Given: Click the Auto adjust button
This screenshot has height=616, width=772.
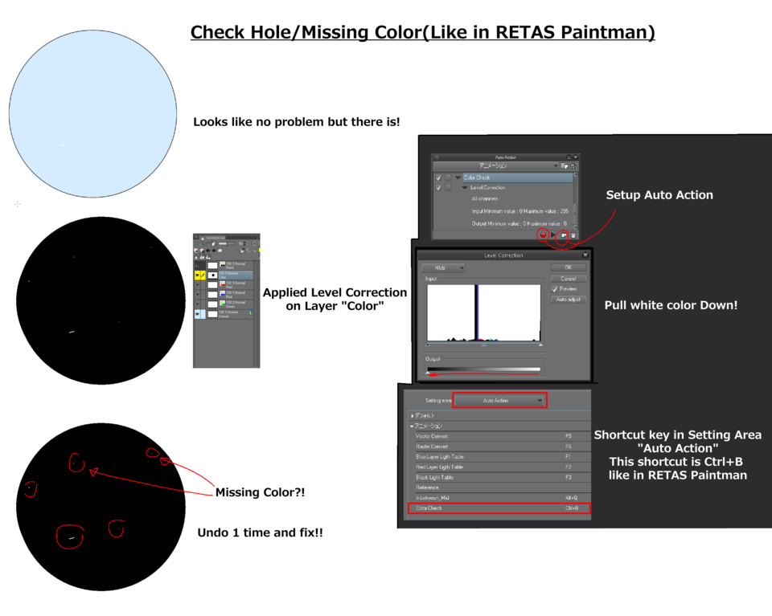Looking at the screenshot, I should point(569,300).
